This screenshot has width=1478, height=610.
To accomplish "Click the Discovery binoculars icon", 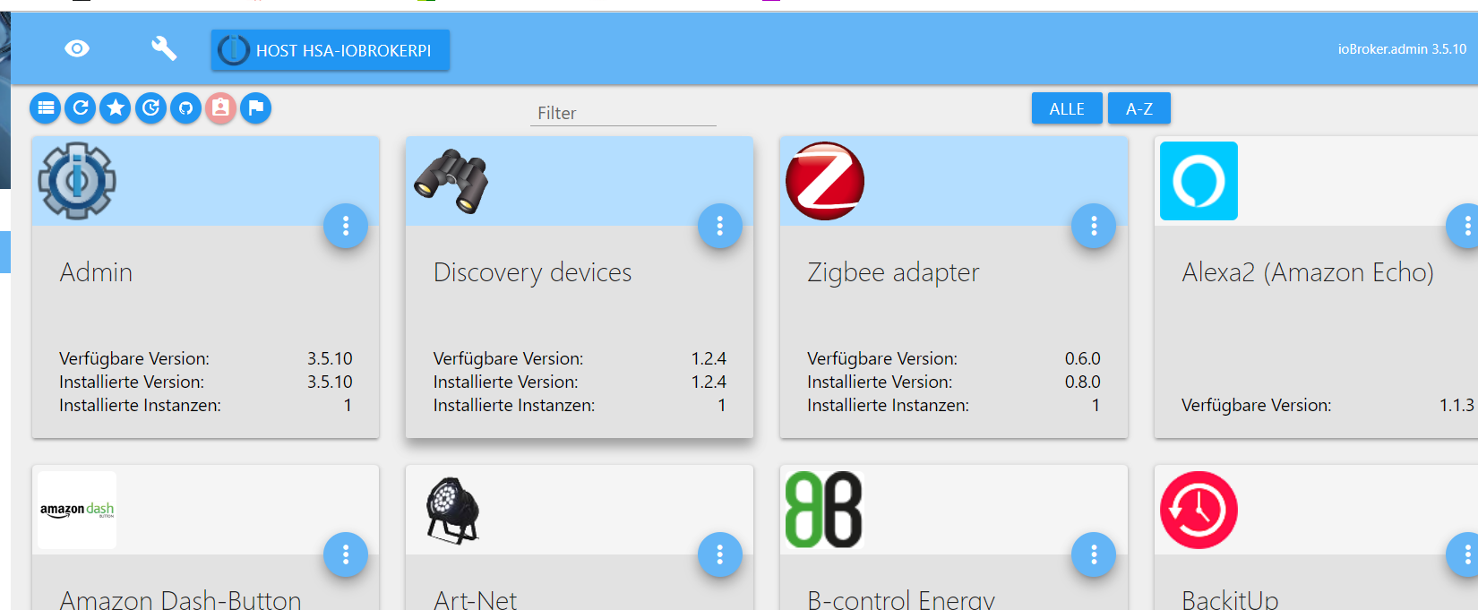I will [x=451, y=181].
